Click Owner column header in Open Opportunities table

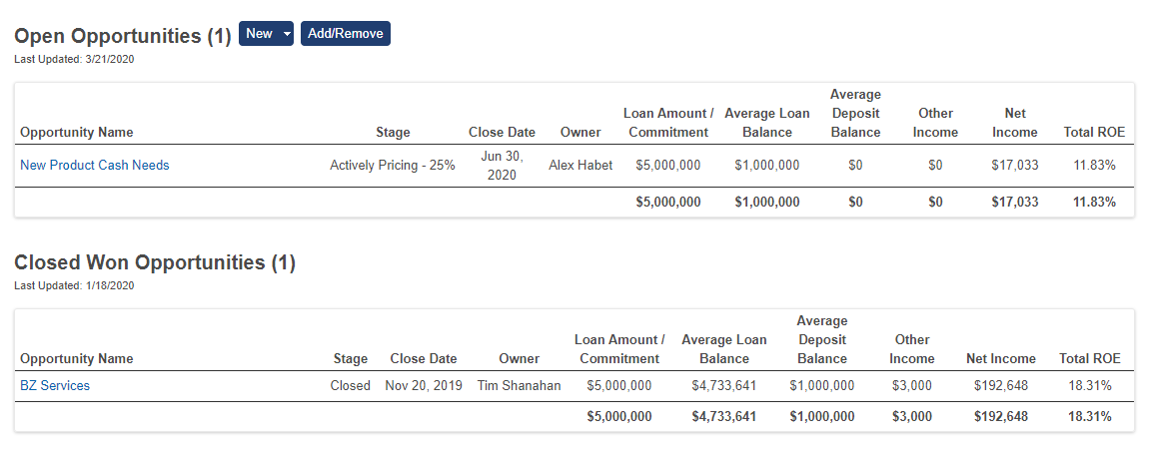pyautogui.click(x=580, y=133)
